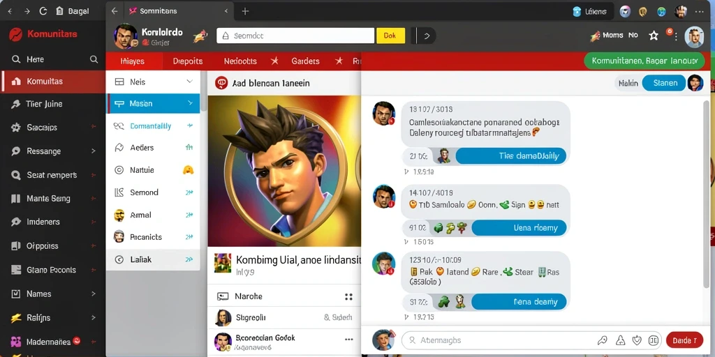Click the browser reload icon

tap(43, 11)
